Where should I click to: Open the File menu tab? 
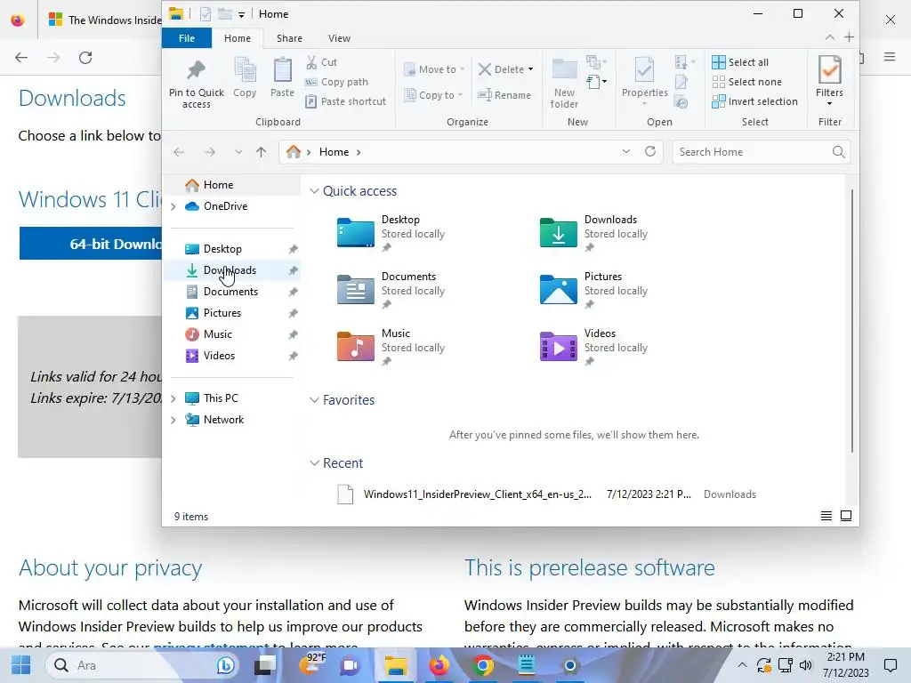point(187,38)
